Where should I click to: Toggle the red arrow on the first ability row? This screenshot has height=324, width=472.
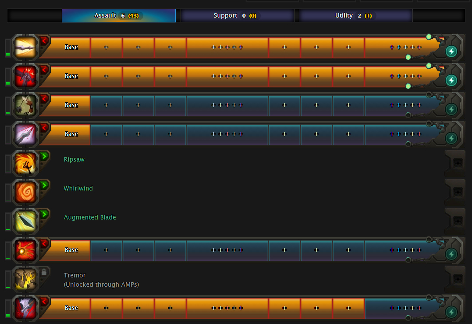44,41
